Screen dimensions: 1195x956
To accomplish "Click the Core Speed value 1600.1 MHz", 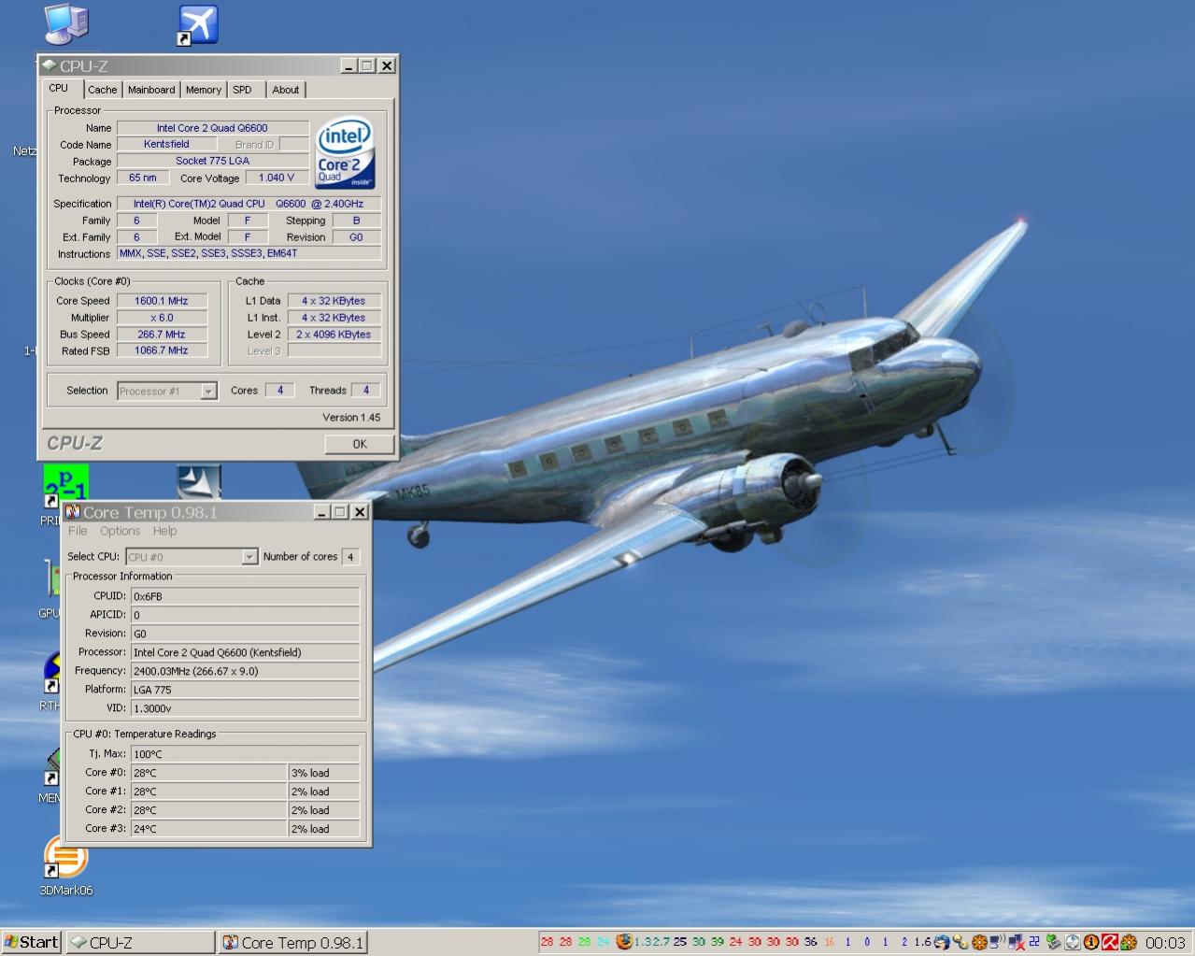I will pyautogui.click(x=161, y=301).
